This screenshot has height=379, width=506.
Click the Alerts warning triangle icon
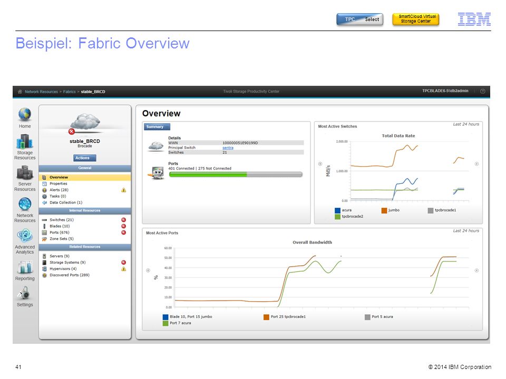coord(123,190)
